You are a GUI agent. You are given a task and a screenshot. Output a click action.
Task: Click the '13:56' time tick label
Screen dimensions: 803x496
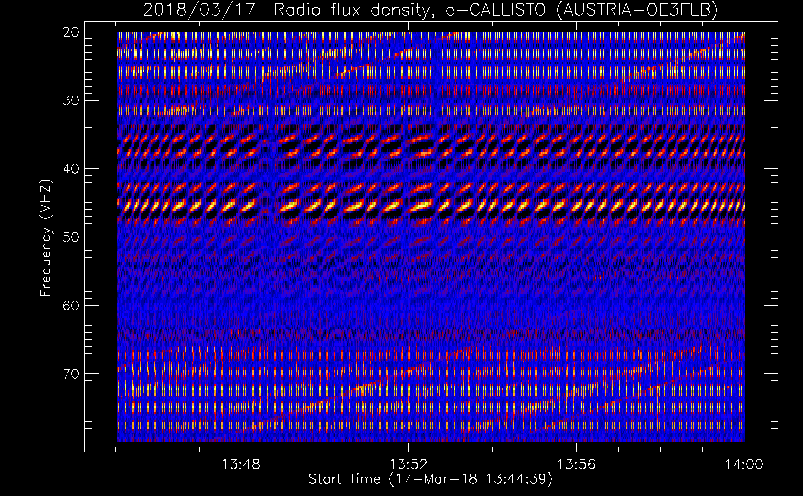click(x=576, y=465)
